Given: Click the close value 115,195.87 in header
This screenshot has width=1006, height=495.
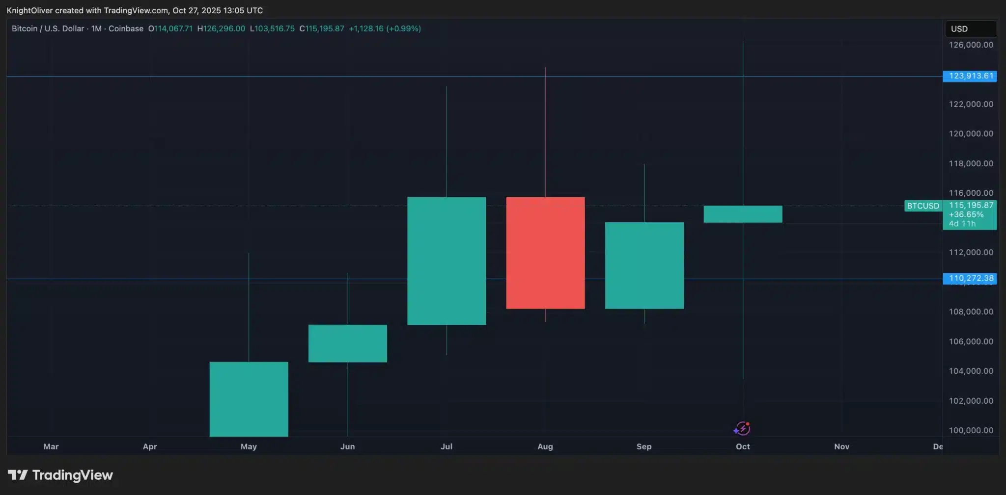Looking at the screenshot, I should click(325, 28).
